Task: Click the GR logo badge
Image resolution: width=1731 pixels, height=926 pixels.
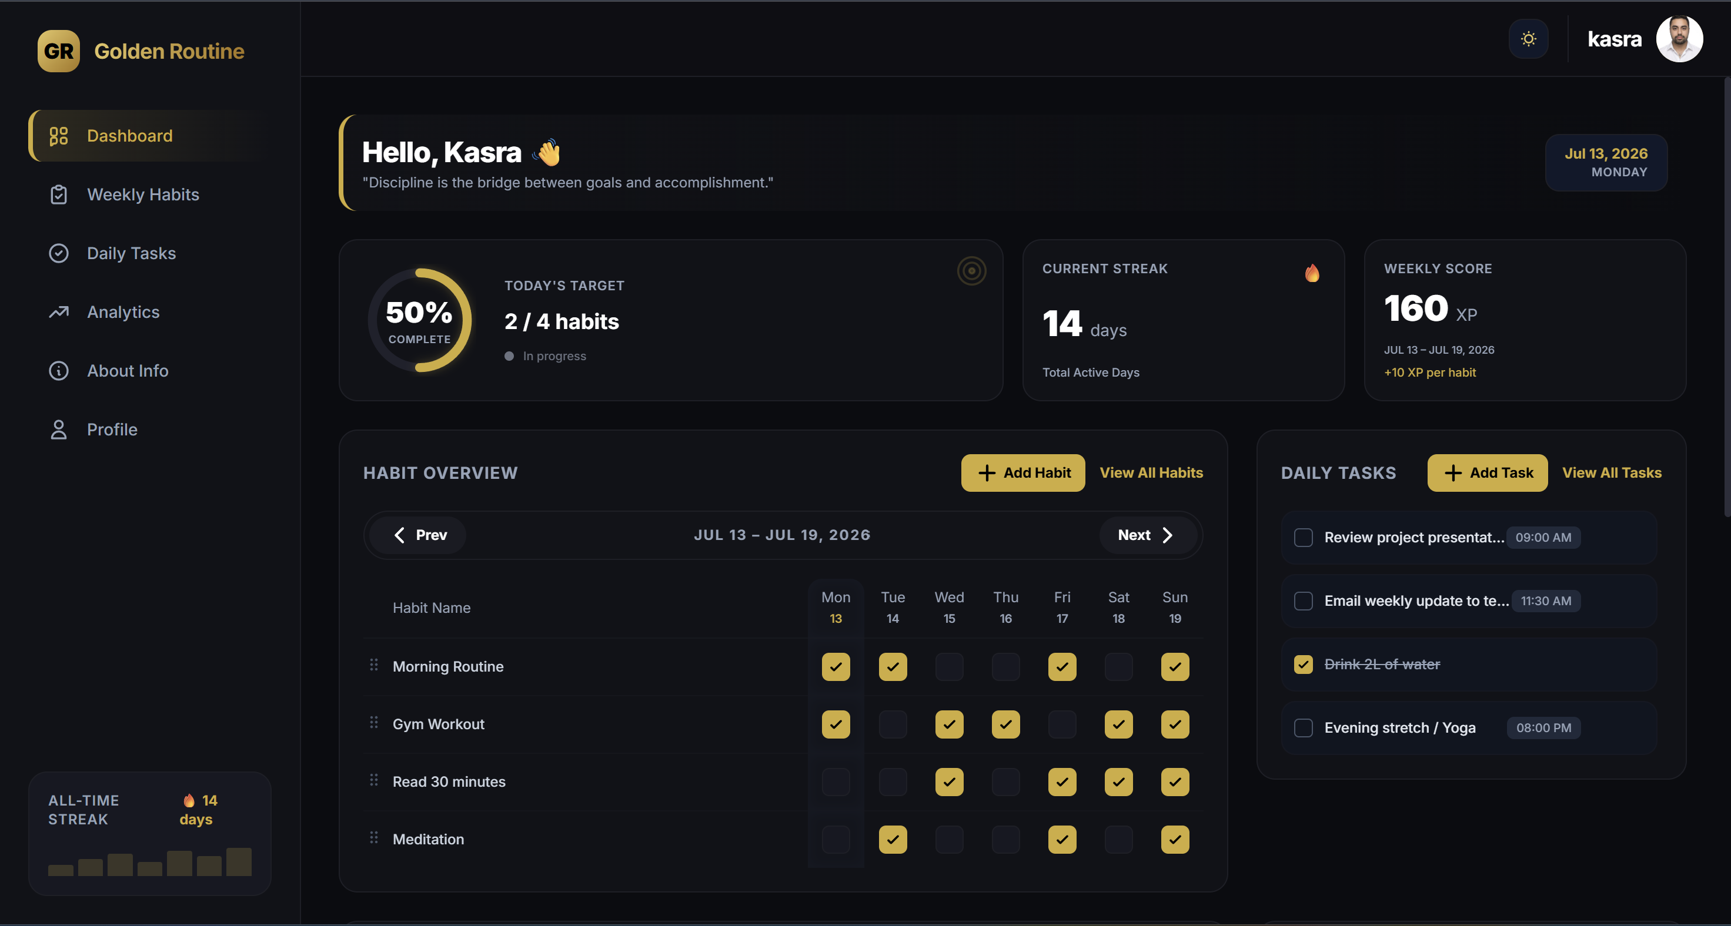Action: pyautogui.click(x=58, y=51)
